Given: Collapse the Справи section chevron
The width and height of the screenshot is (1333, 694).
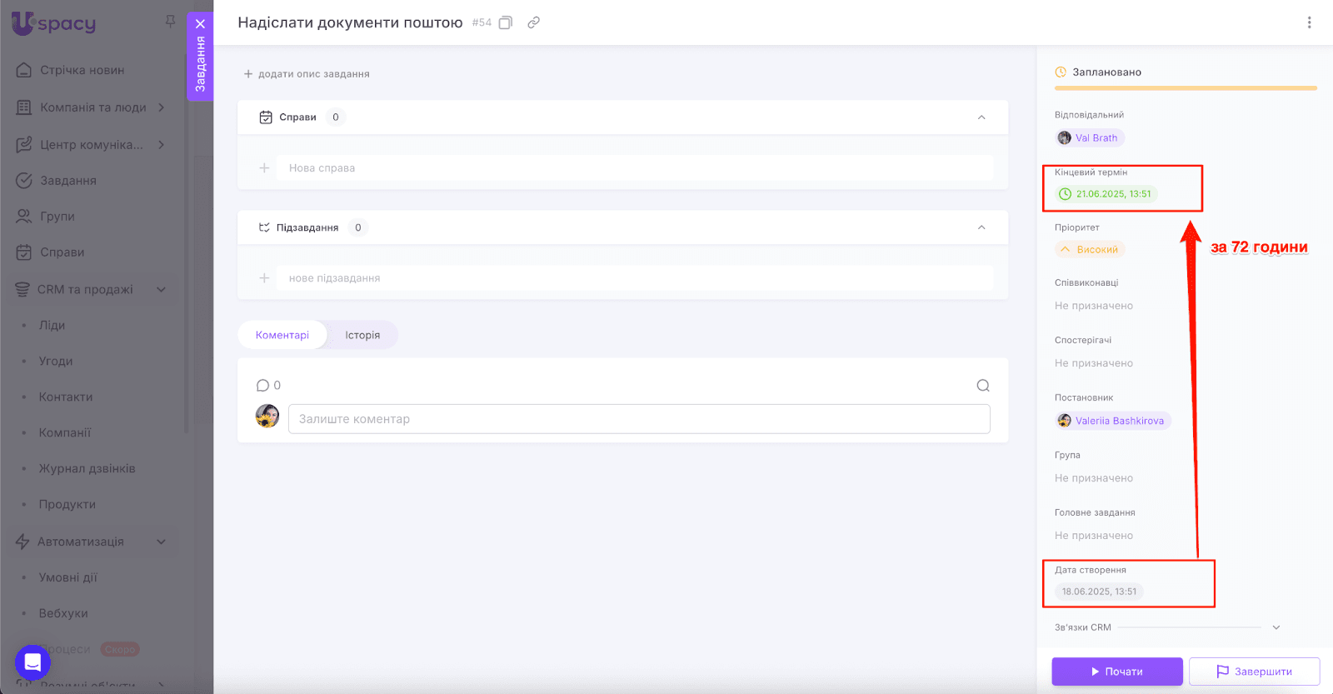Looking at the screenshot, I should 981,117.
